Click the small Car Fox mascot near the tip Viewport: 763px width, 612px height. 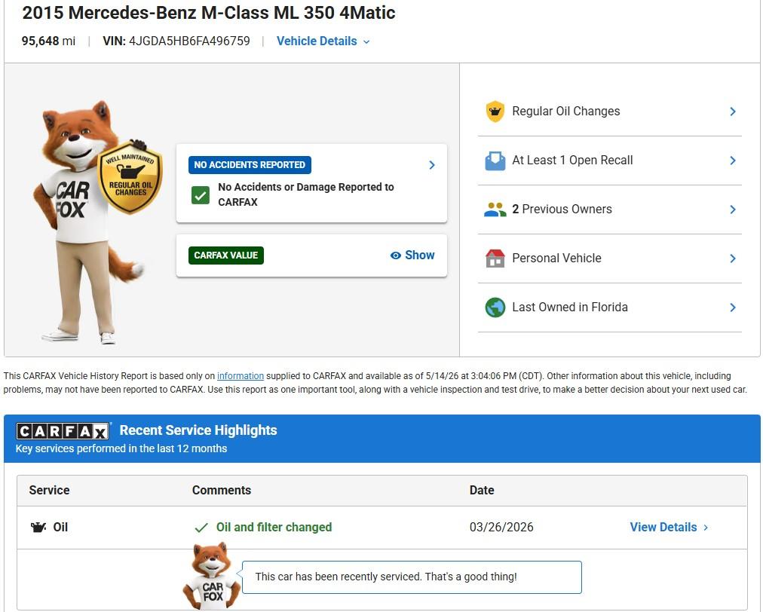point(212,576)
